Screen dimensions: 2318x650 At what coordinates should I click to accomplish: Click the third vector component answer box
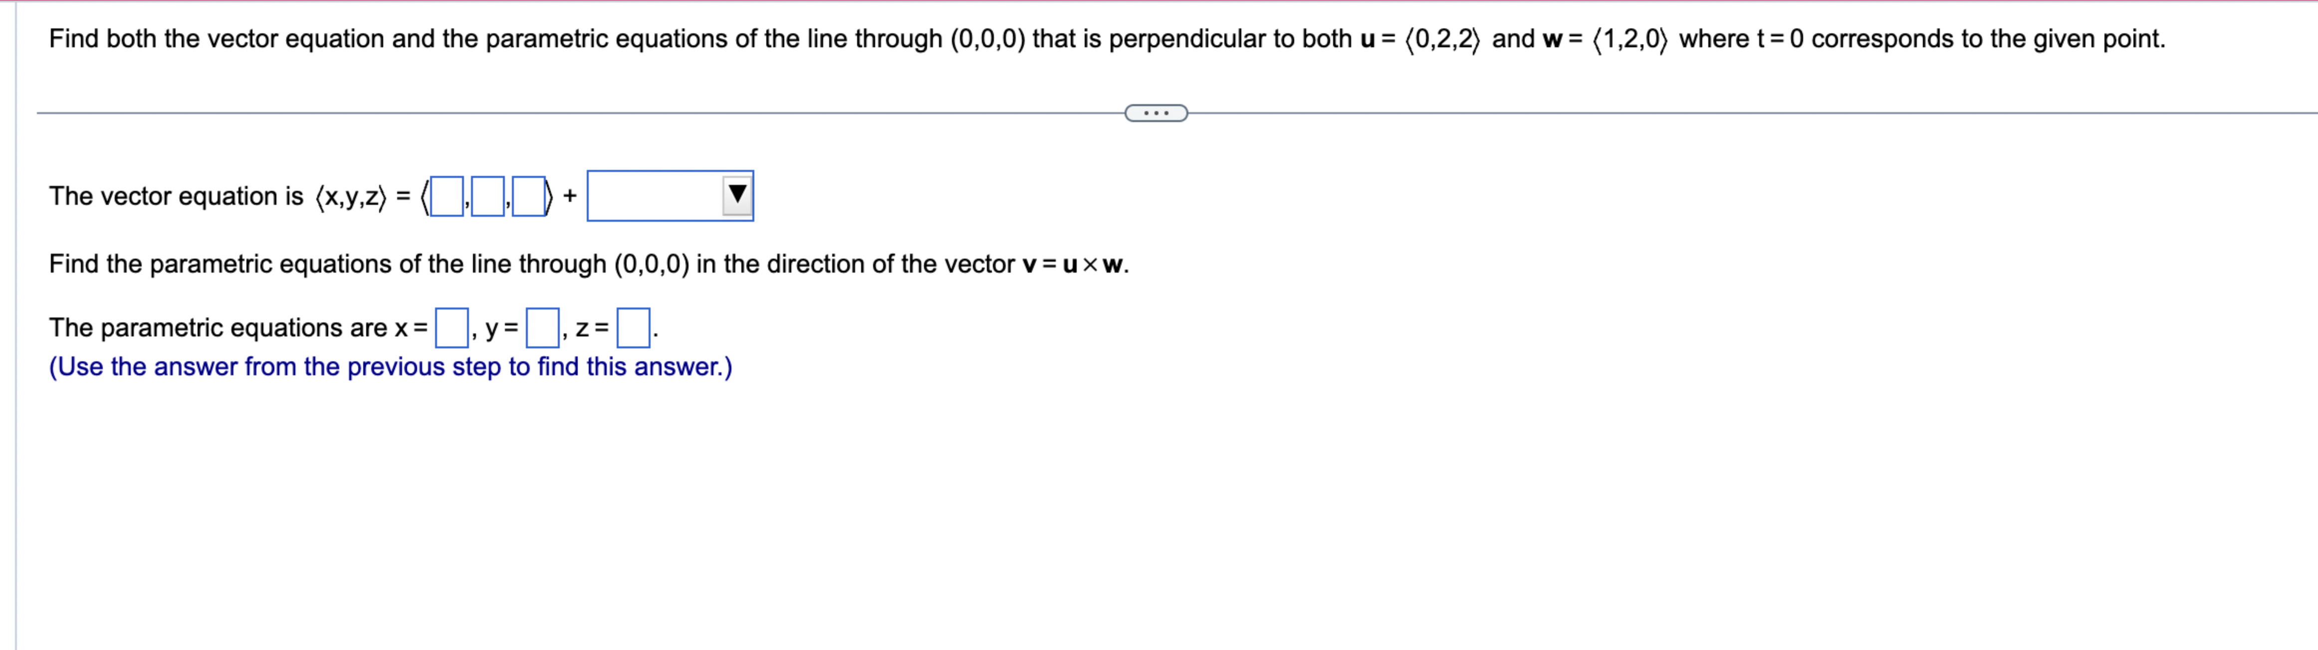tap(529, 196)
